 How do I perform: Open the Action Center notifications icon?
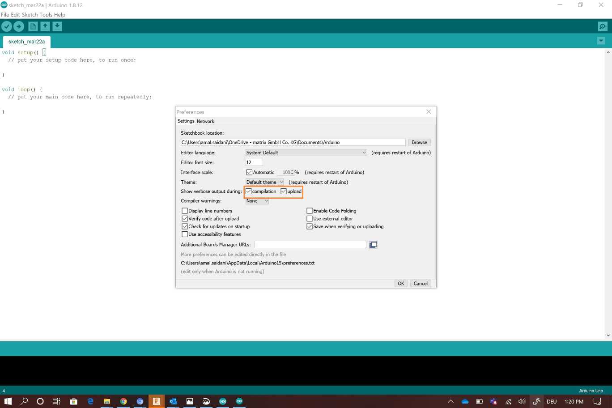[597, 401]
